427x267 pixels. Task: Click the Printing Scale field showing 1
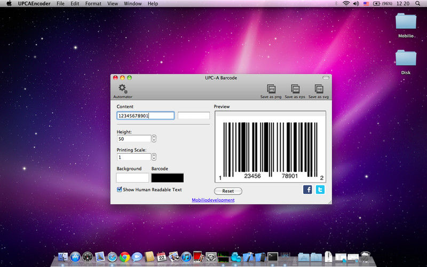(134, 157)
